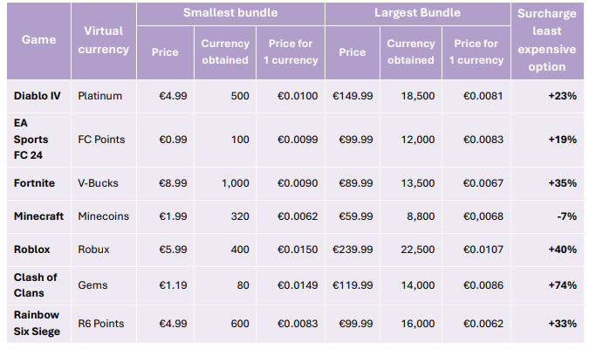Click the Fortnite game name cell

(36, 183)
